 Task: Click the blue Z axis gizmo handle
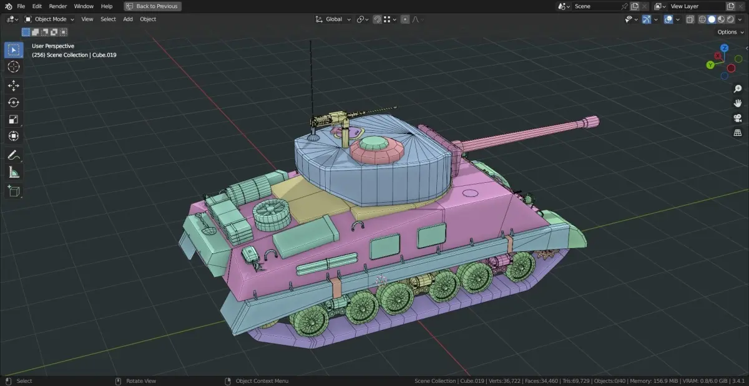pyautogui.click(x=725, y=48)
